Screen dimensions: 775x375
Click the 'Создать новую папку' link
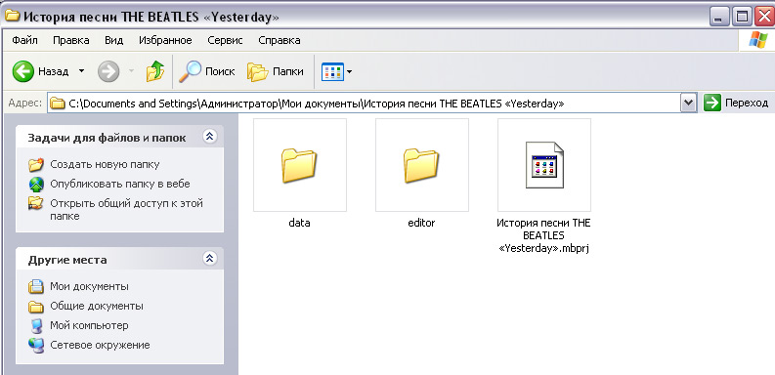[x=105, y=164]
